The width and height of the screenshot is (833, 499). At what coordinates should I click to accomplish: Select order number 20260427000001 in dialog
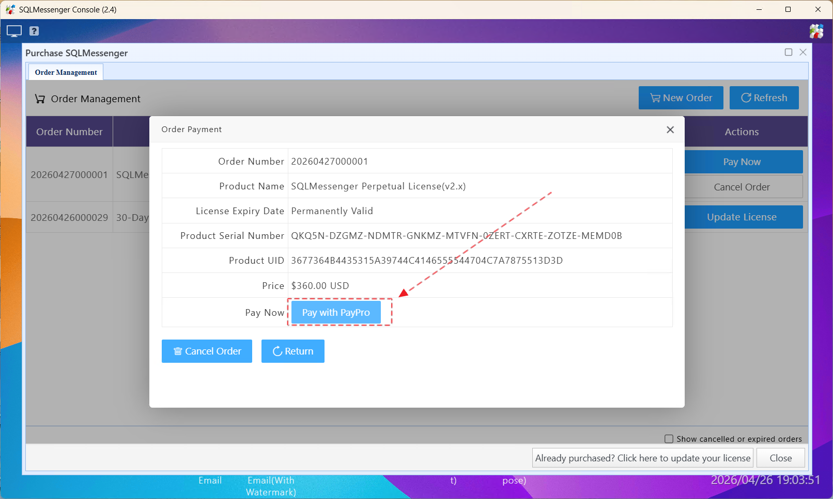point(330,162)
